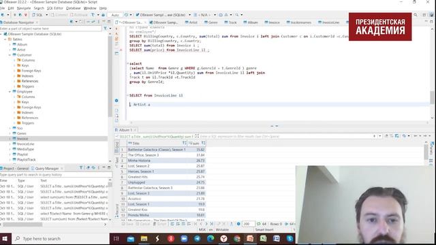The image size is (436, 245).
Task: Switch result view to Grid side tab
Action: pyautogui.click(x=117, y=147)
